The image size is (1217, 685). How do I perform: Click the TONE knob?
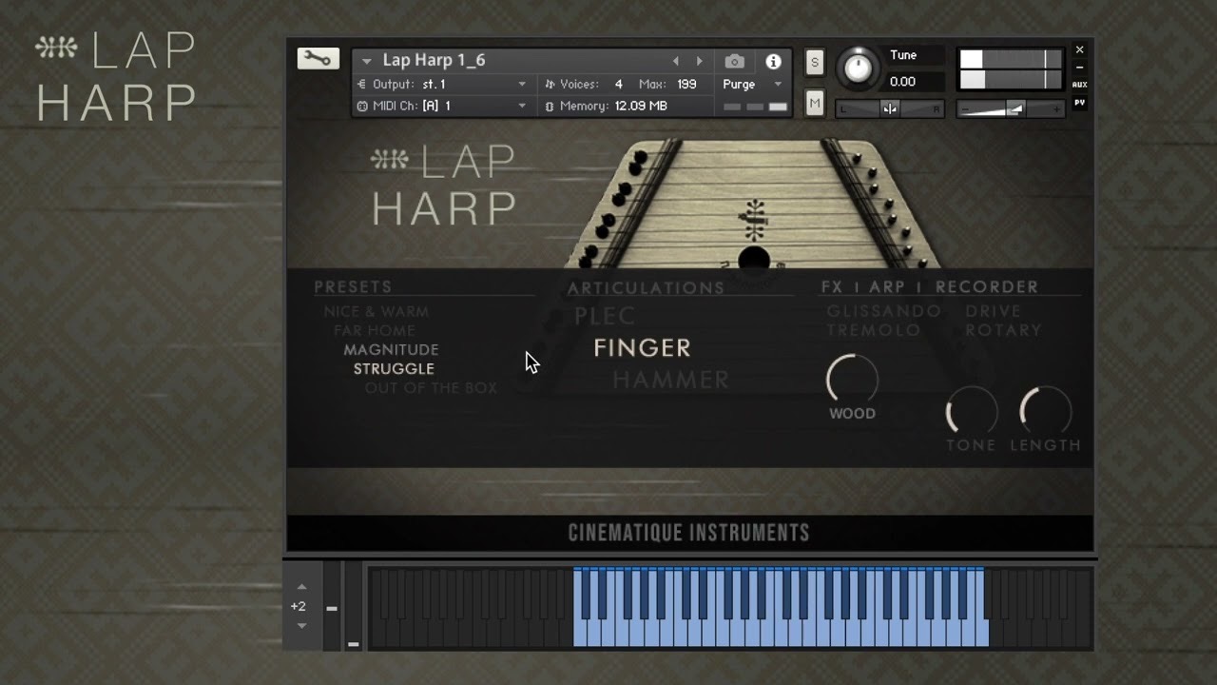(x=972, y=411)
